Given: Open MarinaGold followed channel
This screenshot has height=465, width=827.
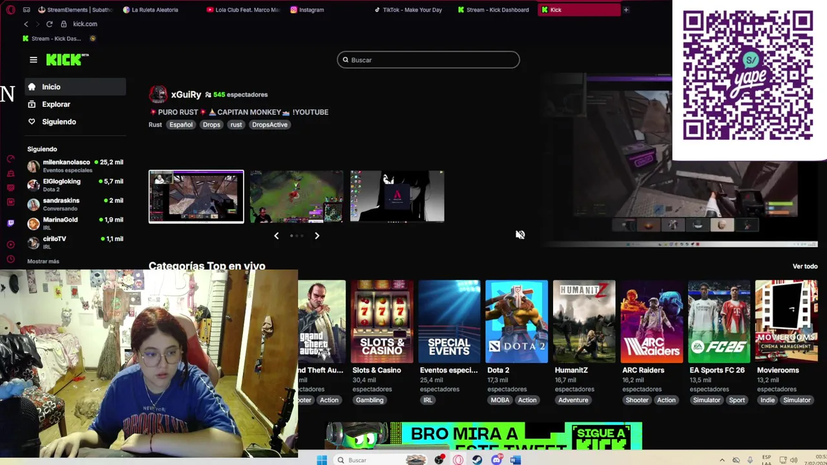Looking at the screenshot, I should pyautogui.click(x=75, y=223).
